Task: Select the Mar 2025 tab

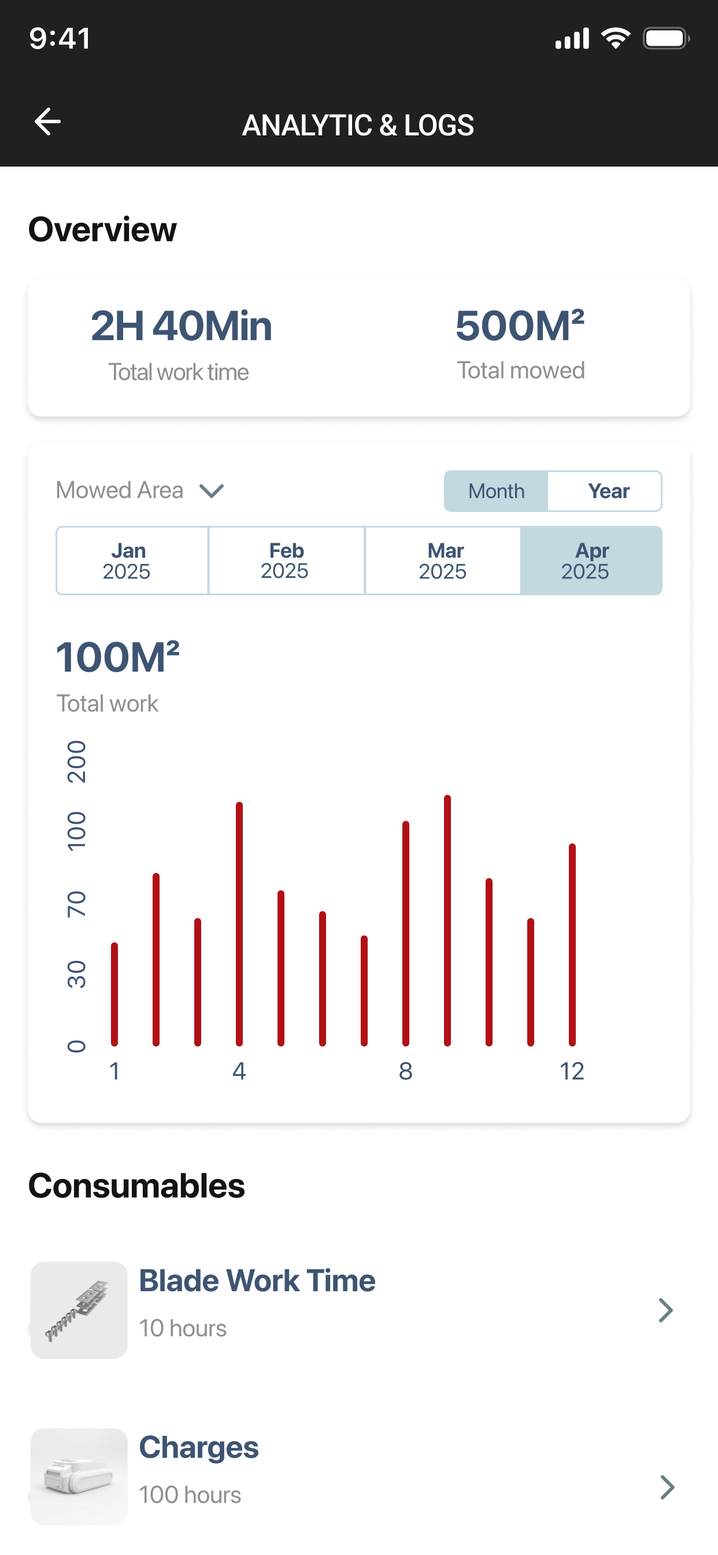Action: coord(443,560)
